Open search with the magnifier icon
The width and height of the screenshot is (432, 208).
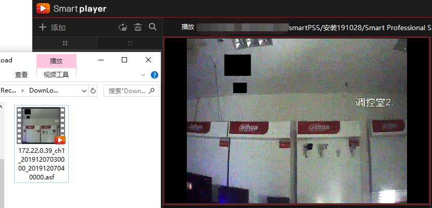pyautogui.click(x=153, y=27)
